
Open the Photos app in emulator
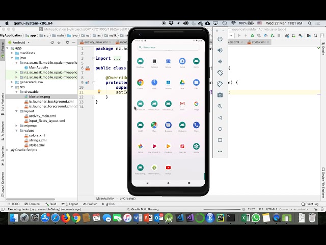click(x=141, y=146)
